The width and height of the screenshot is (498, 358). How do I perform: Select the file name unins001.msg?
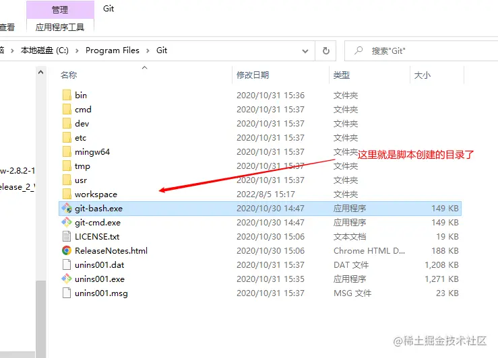pyautogui.click(x=101, y=293)
